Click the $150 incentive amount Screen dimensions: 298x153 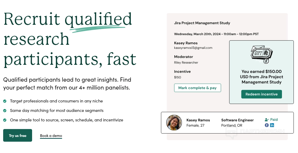(178, 77)
